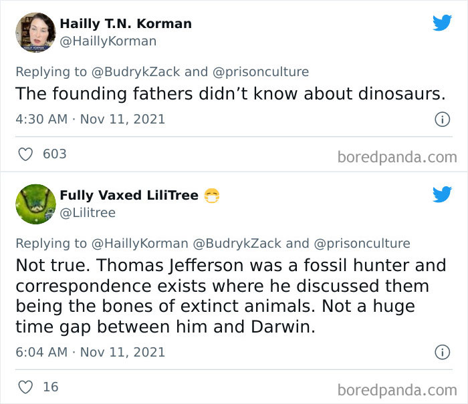Click Twitter bird logo on LiliTree's tweet
468x404 pixels.
pos(442,194)
